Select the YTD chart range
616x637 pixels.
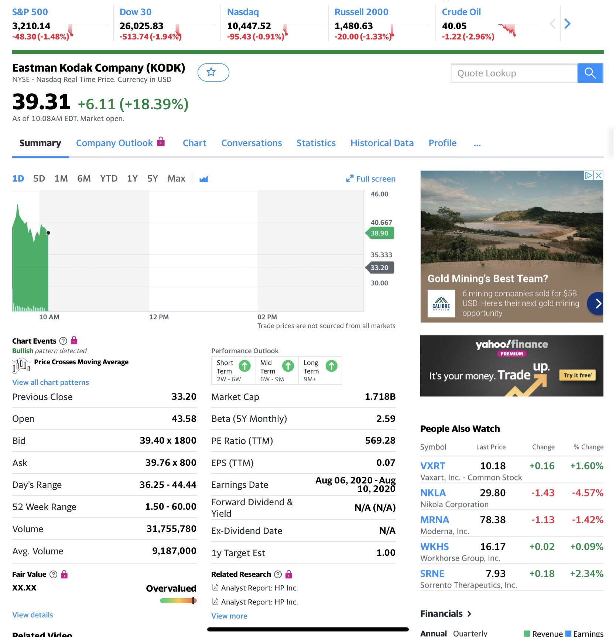109,179
